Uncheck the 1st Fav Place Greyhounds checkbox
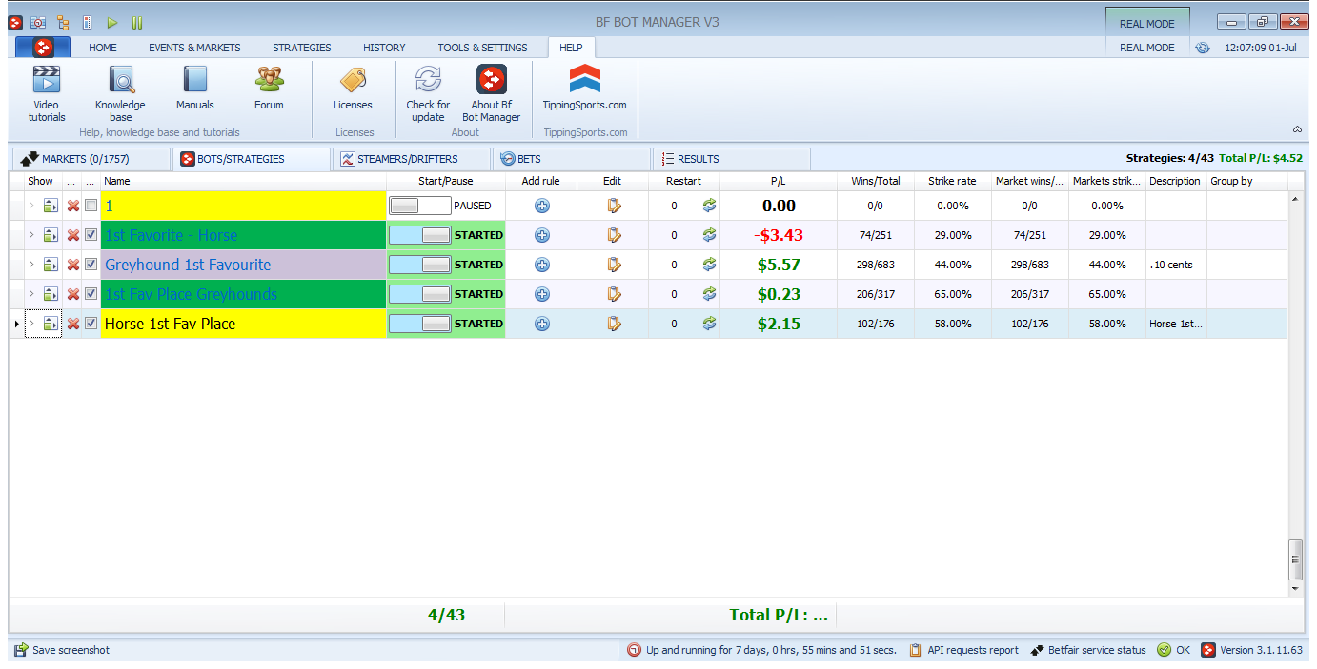This screenshot has width=1317, height=669. 91,294
